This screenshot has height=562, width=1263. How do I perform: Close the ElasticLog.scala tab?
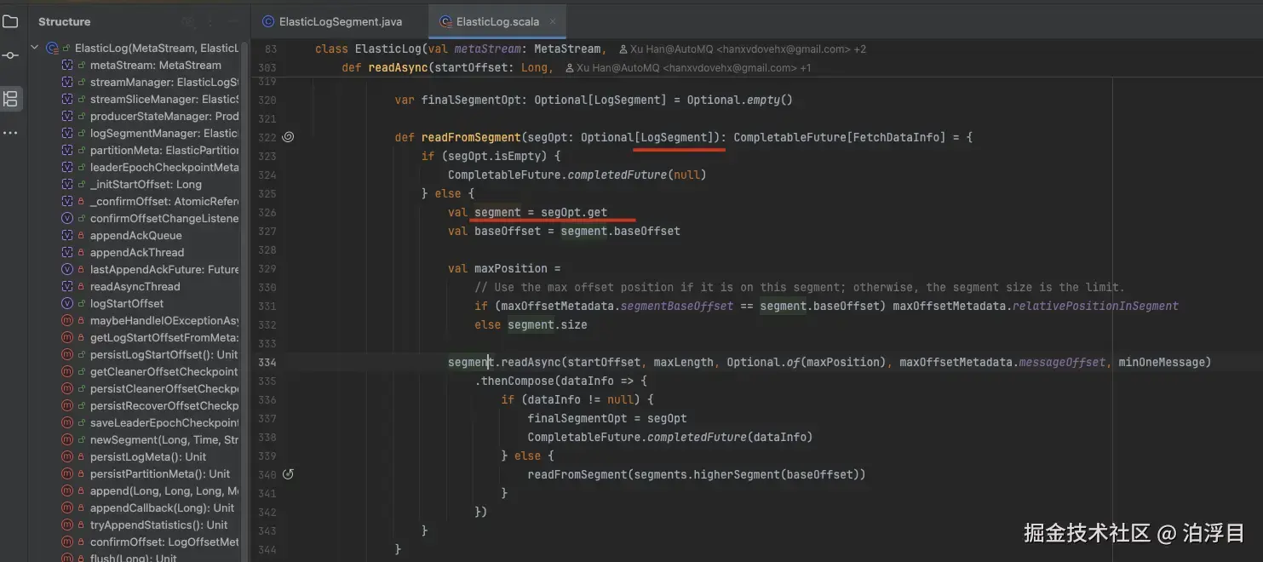click(553, 20)
